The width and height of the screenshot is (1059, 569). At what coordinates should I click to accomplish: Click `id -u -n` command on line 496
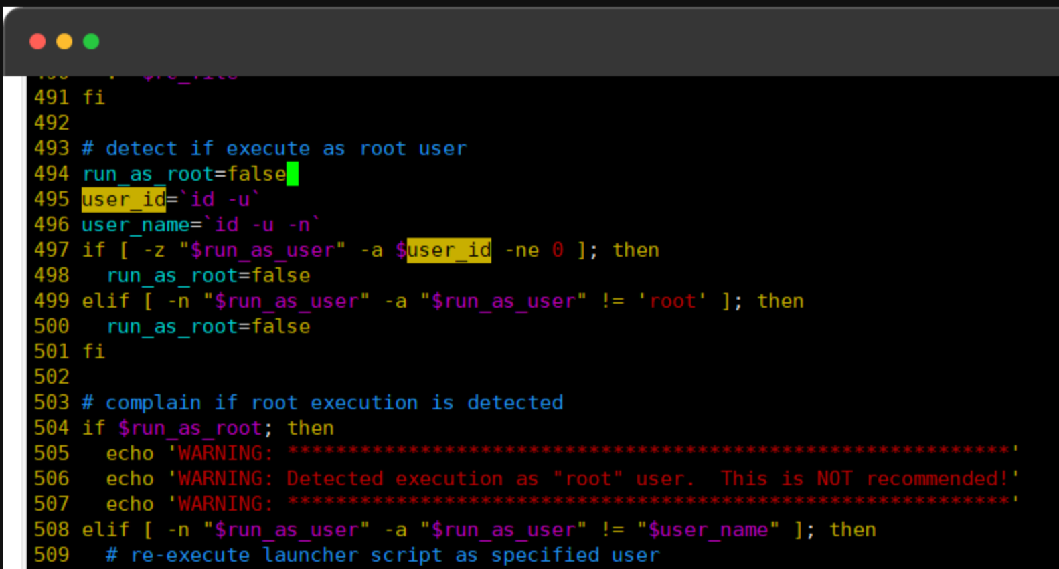pos(262,225)
